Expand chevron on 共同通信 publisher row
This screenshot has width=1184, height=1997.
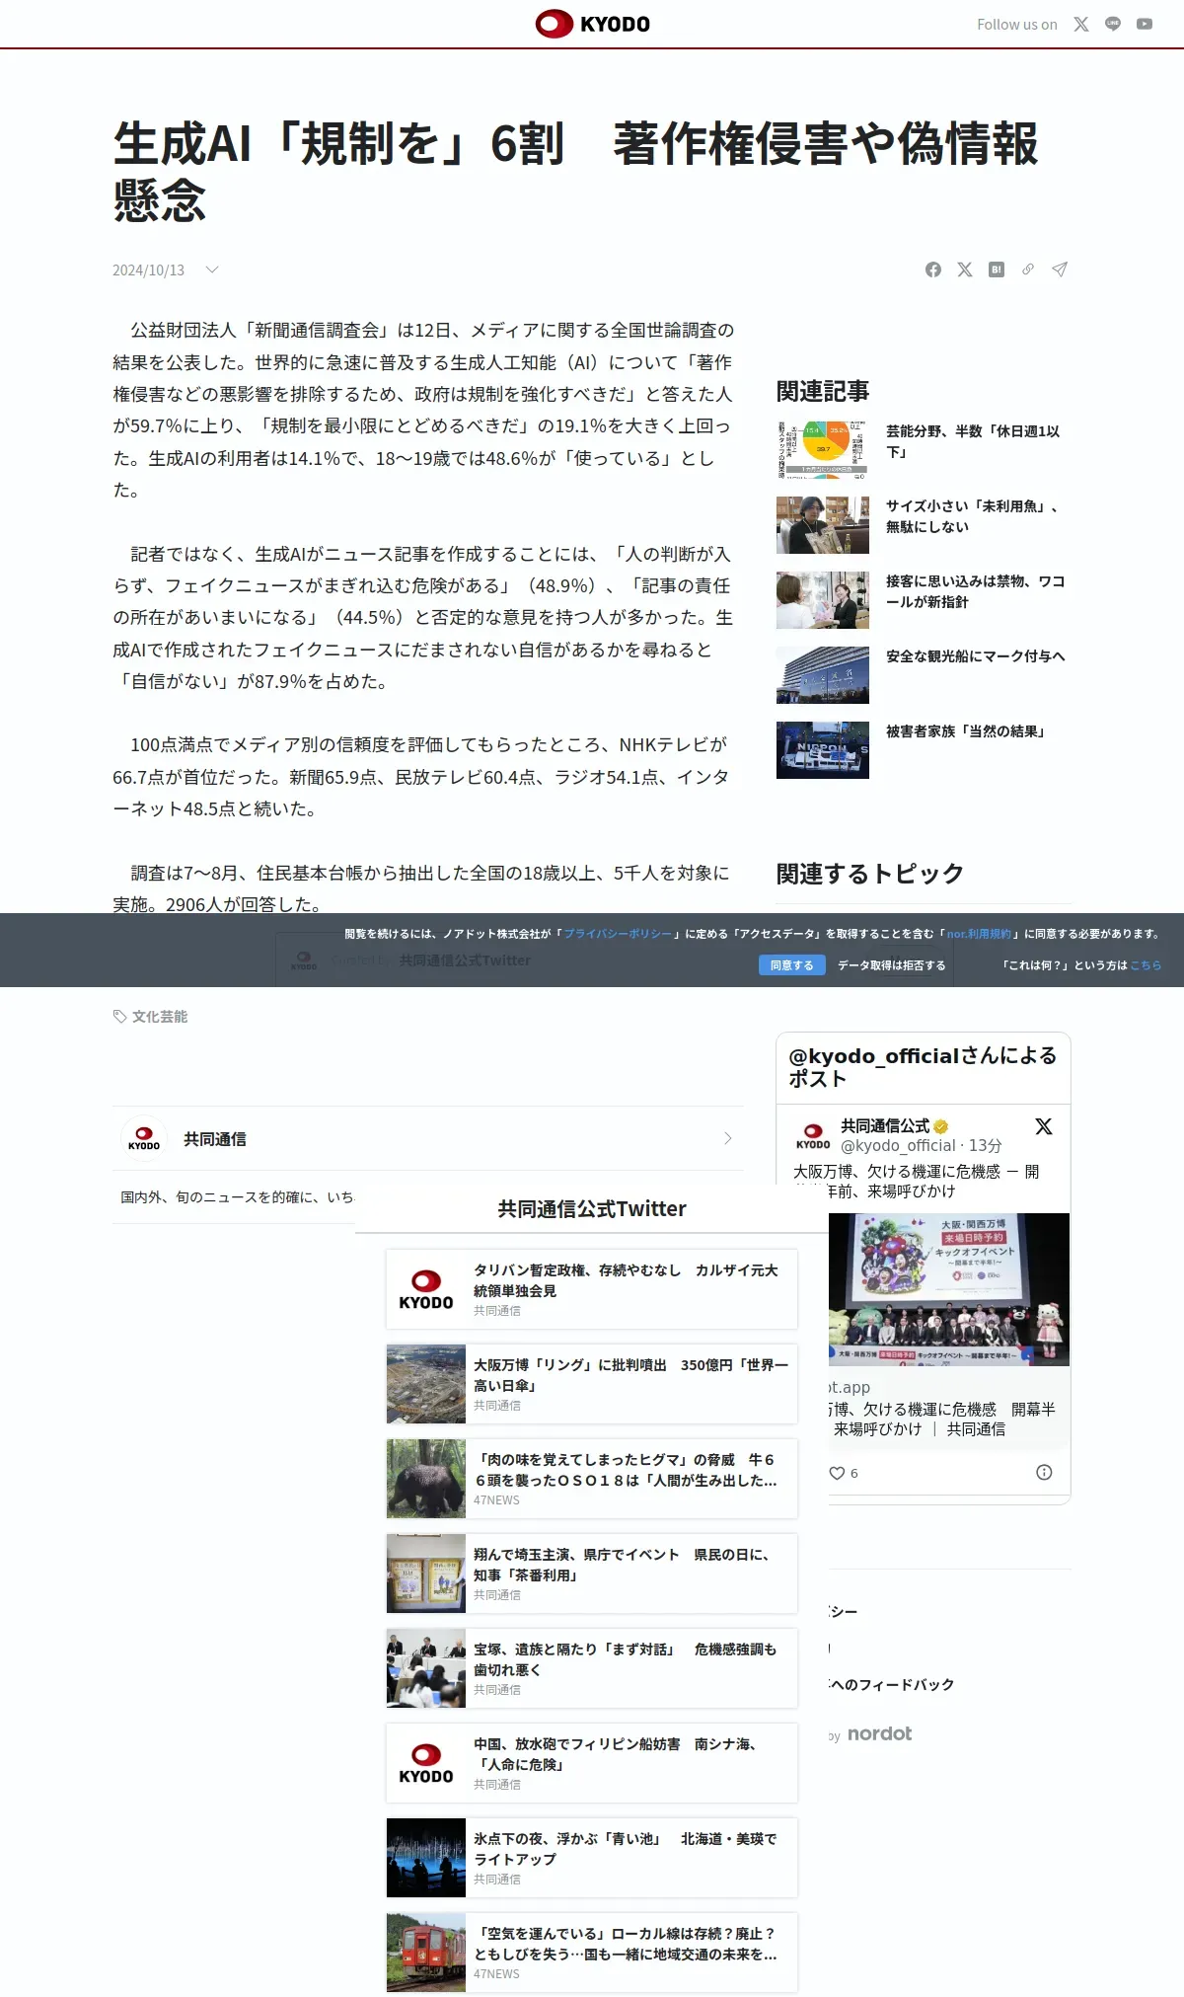[x=728, y=1138]
